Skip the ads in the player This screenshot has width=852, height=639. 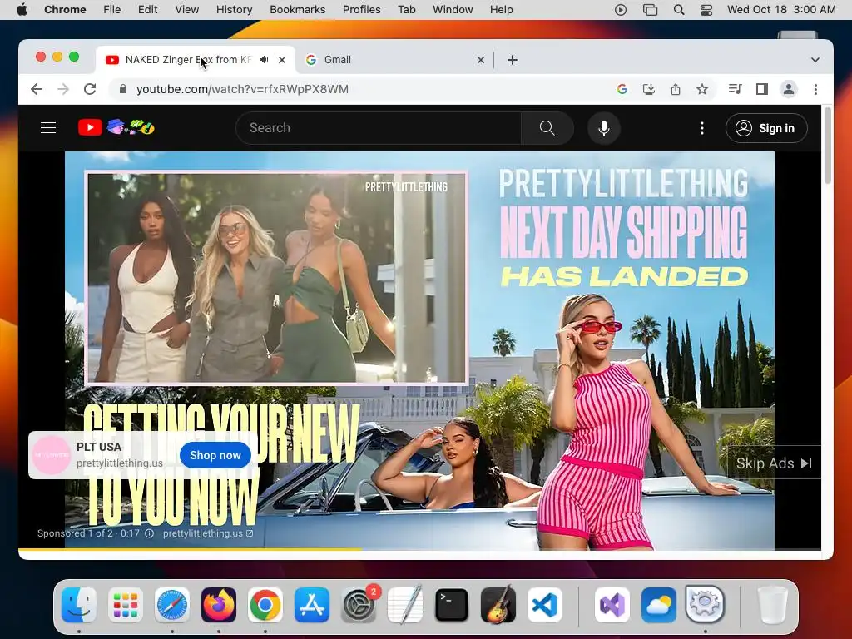(774, 463)
